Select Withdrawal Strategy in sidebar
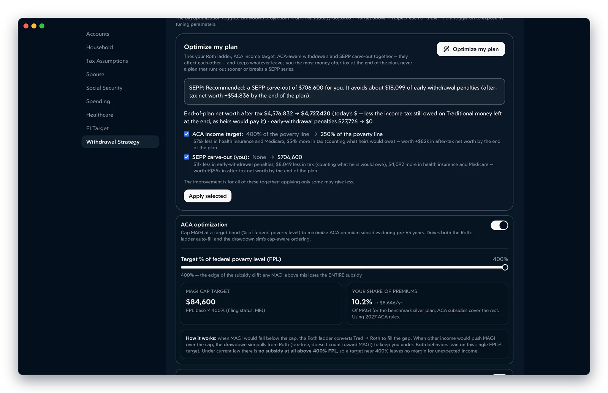This screenshot has height=393, width=608. pos(120,142)
